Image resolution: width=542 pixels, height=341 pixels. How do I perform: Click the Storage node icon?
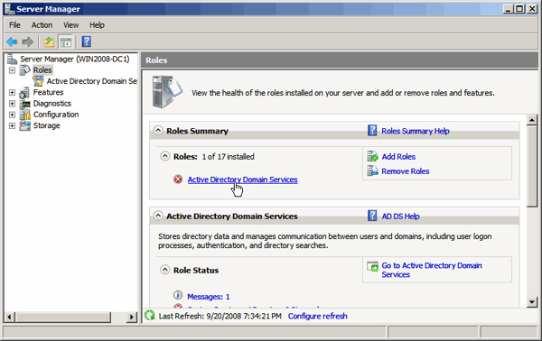click(x=25, y=125)
